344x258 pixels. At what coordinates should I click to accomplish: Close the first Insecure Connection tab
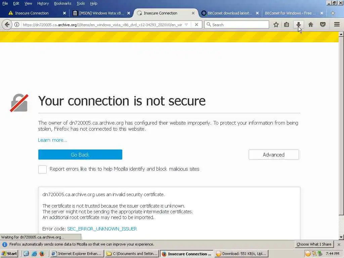(64, 13)
